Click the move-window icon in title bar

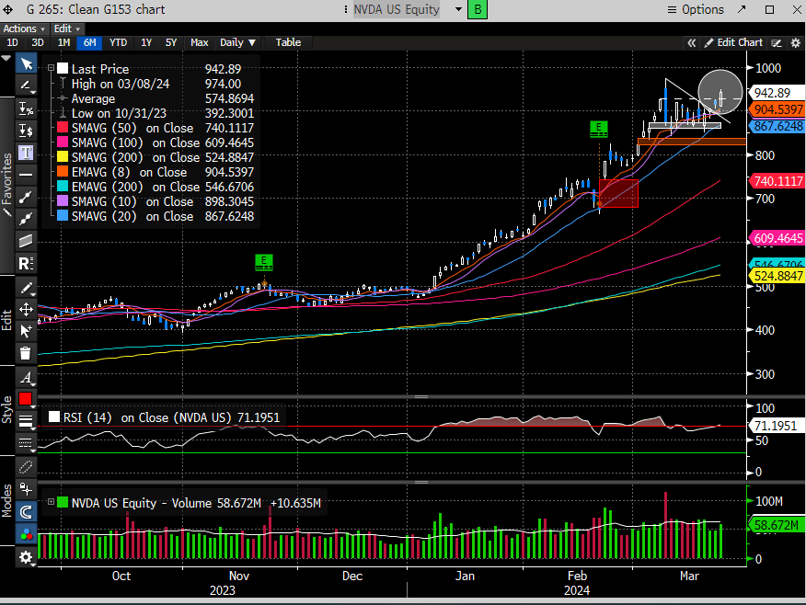[7, 9]
